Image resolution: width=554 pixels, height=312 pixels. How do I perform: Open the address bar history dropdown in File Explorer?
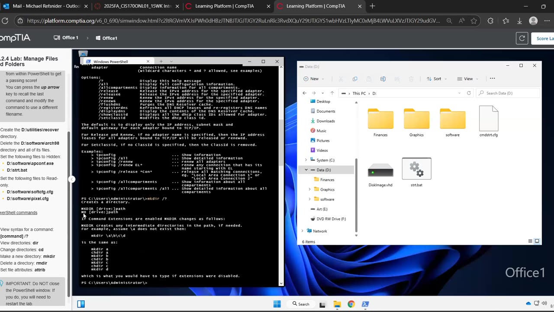point(459,93)
